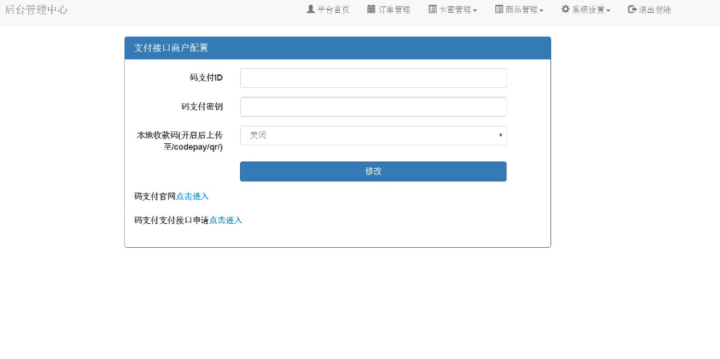
Task: Click the 支付接口商户配置 panel heading
Action: point(338,48)
